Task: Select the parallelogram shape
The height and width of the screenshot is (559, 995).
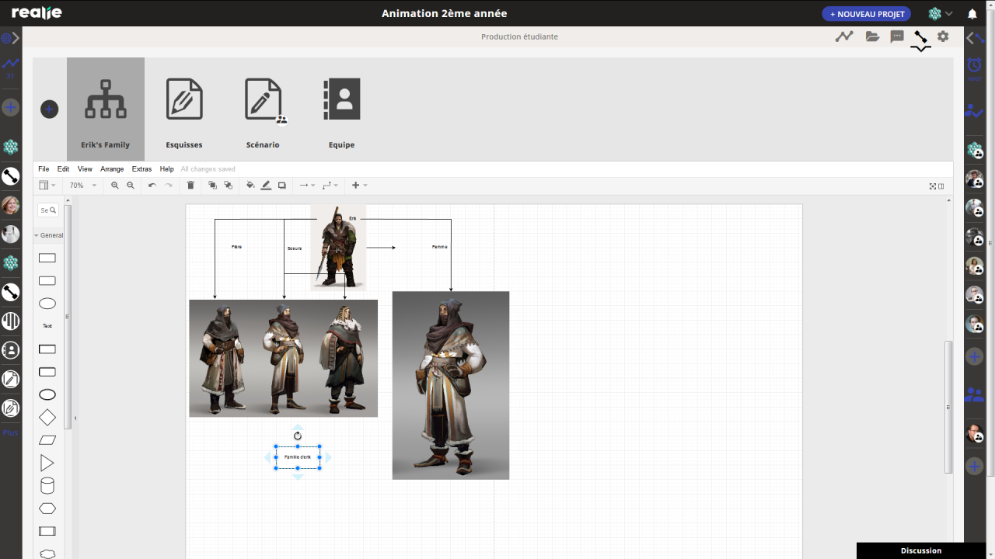Action: pos(47,440)
